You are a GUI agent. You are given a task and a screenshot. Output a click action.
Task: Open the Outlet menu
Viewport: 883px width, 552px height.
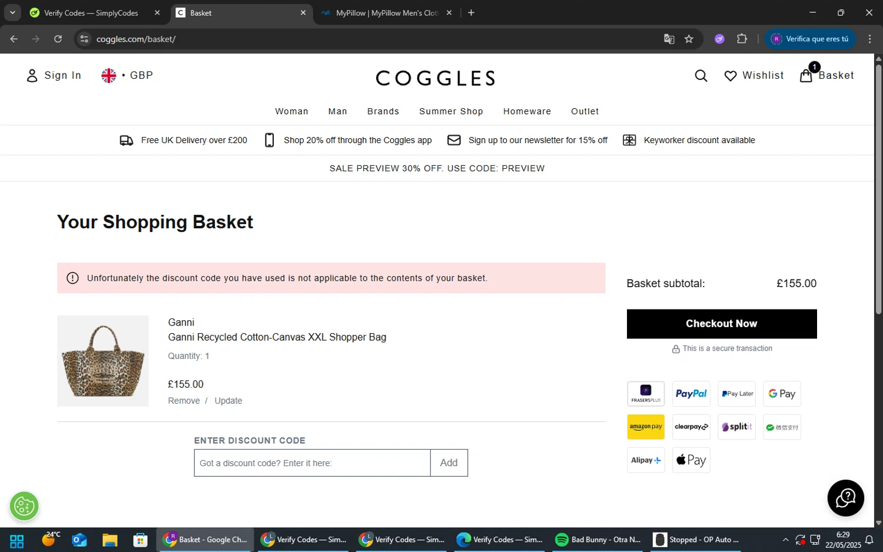[x=585, y=111]
